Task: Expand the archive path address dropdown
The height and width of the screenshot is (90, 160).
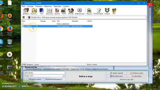Action: point(146,17)
